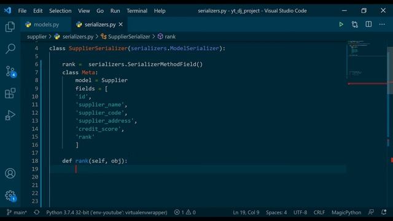Image resolution: width=393 pixels, height=221 pixels.
Task: Click 'Meta' class name on line 7
Action: pos(88,72)
